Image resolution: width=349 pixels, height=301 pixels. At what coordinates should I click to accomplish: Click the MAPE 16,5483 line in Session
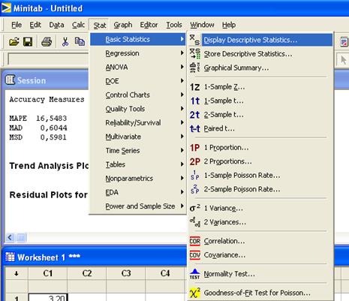click(x=38, y=118)
